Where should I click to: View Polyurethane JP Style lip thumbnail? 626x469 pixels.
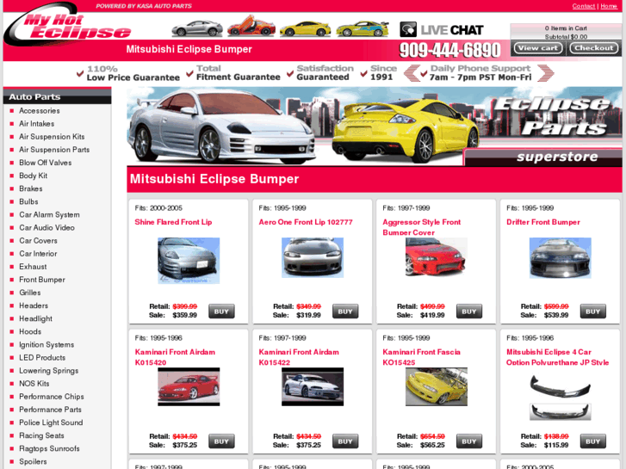(560, 397)
